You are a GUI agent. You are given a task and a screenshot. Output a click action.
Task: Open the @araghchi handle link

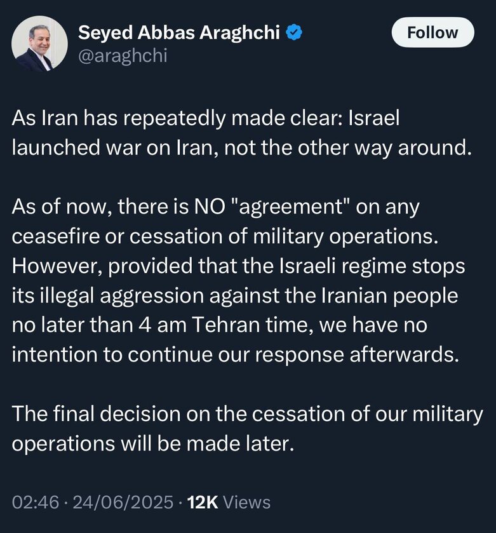coord(123,55)
